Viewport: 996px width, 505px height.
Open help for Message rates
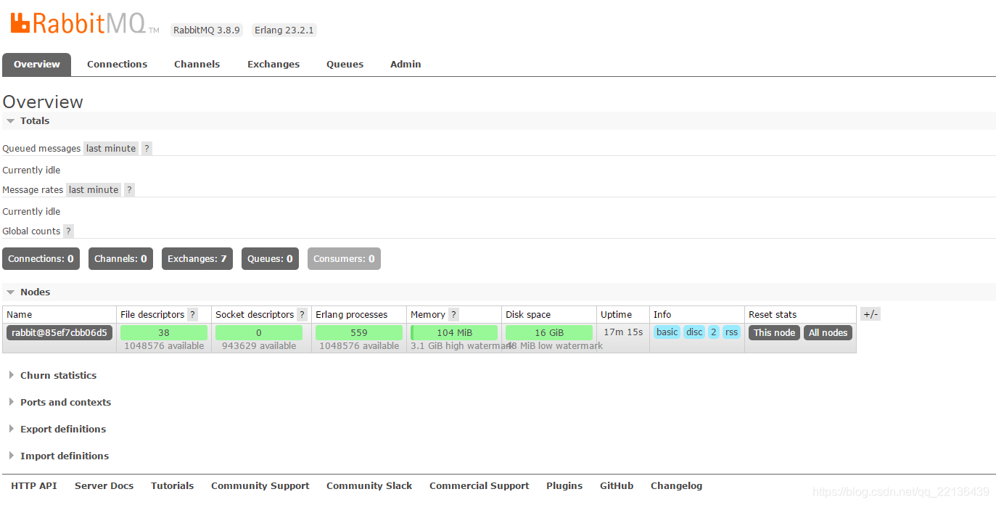[x=129, y=189]
